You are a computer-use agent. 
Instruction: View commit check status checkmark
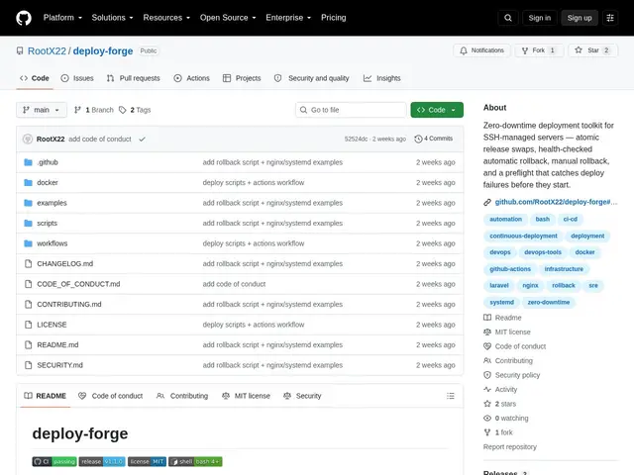[142, 139]
